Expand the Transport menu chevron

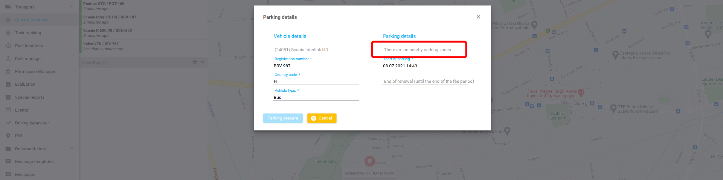pyautogui.click(x=72, y=6)
